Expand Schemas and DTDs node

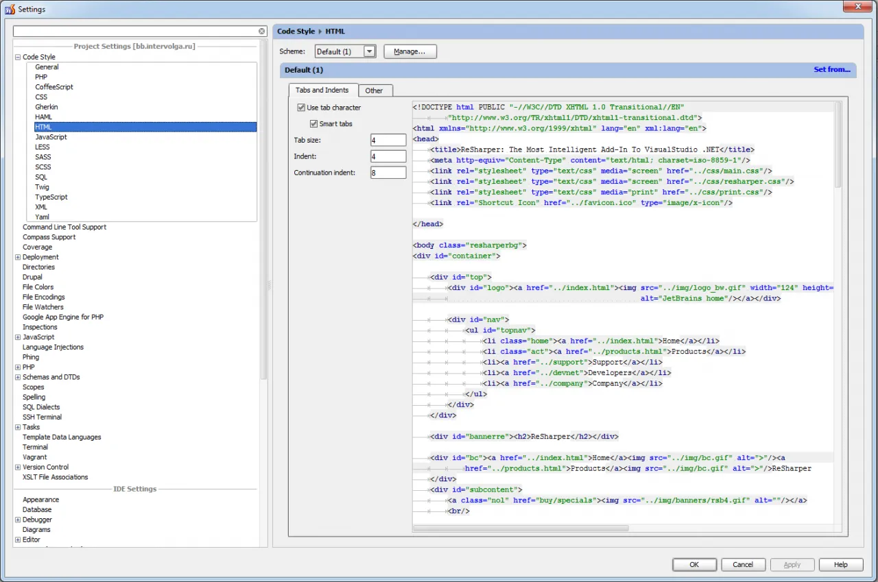point(18,377)
